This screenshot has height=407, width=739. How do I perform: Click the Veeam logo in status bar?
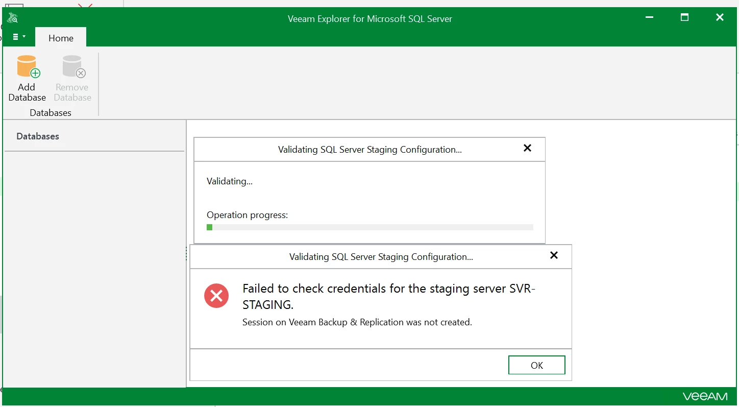pyautogui.click(x=705, y=396)
